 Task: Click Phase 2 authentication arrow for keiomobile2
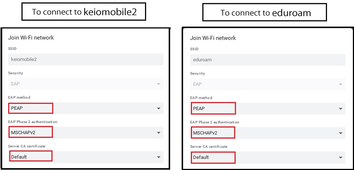point(159,133)
